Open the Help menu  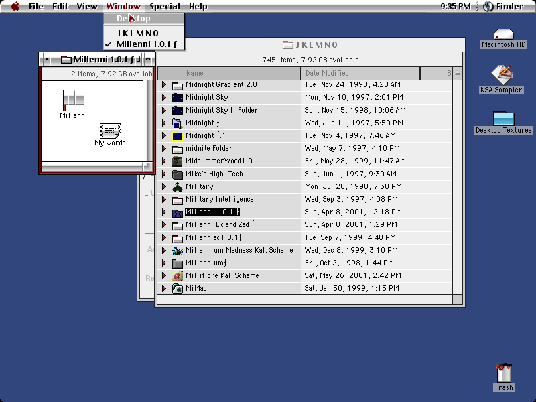pos(198,6)
